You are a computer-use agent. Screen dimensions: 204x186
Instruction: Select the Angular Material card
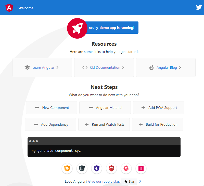105,108
